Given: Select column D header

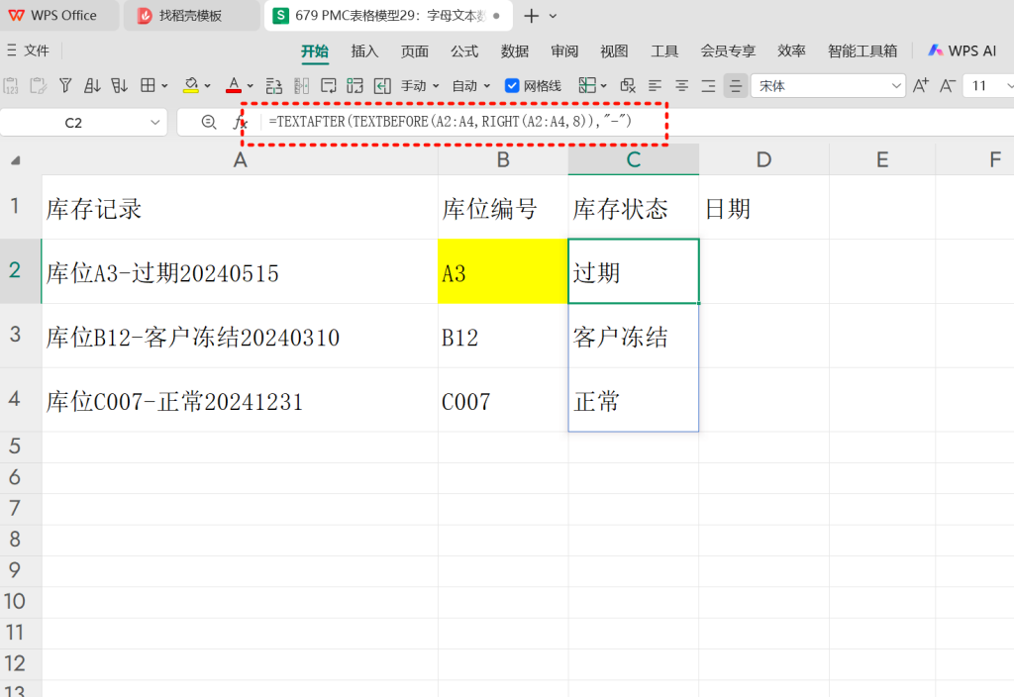Looking at the screenshot, I should 763,159.
